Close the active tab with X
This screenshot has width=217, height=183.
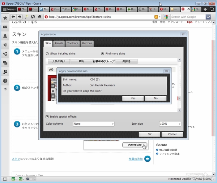pos(188,9)
